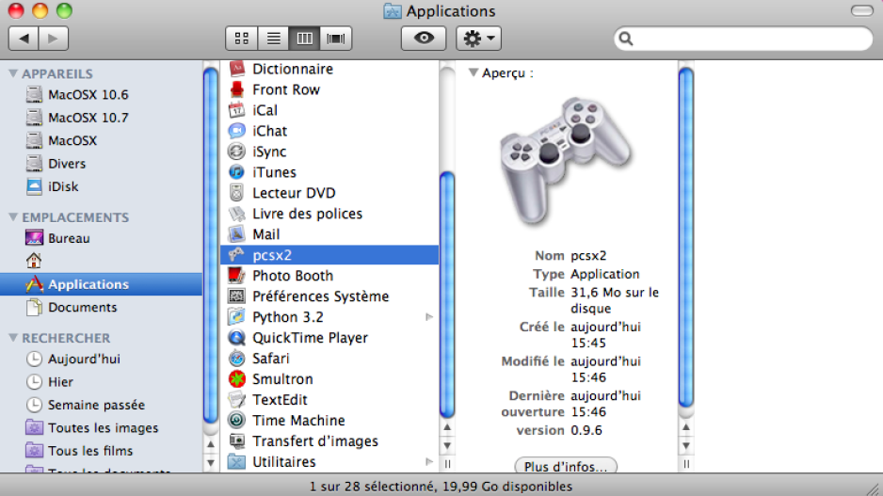Switch to Cover Flow view
This screenshot has width=883, height=496.
pyautogui.click(x=335, y=39)
